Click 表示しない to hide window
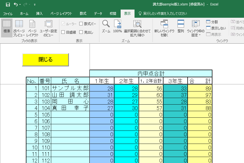 coord(216,28)
